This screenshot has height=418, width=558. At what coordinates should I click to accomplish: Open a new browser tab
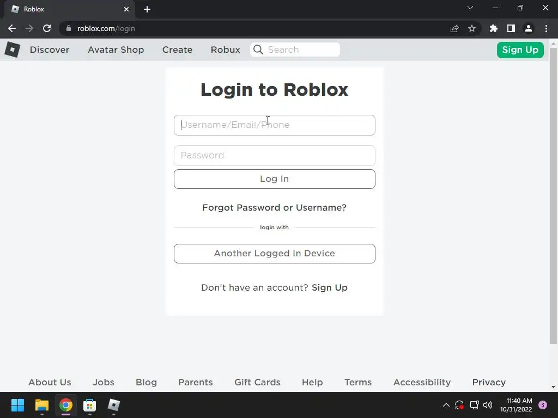147,9
